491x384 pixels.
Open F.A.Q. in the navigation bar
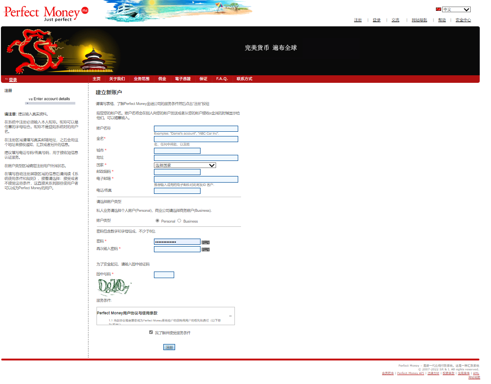point(222,79)
